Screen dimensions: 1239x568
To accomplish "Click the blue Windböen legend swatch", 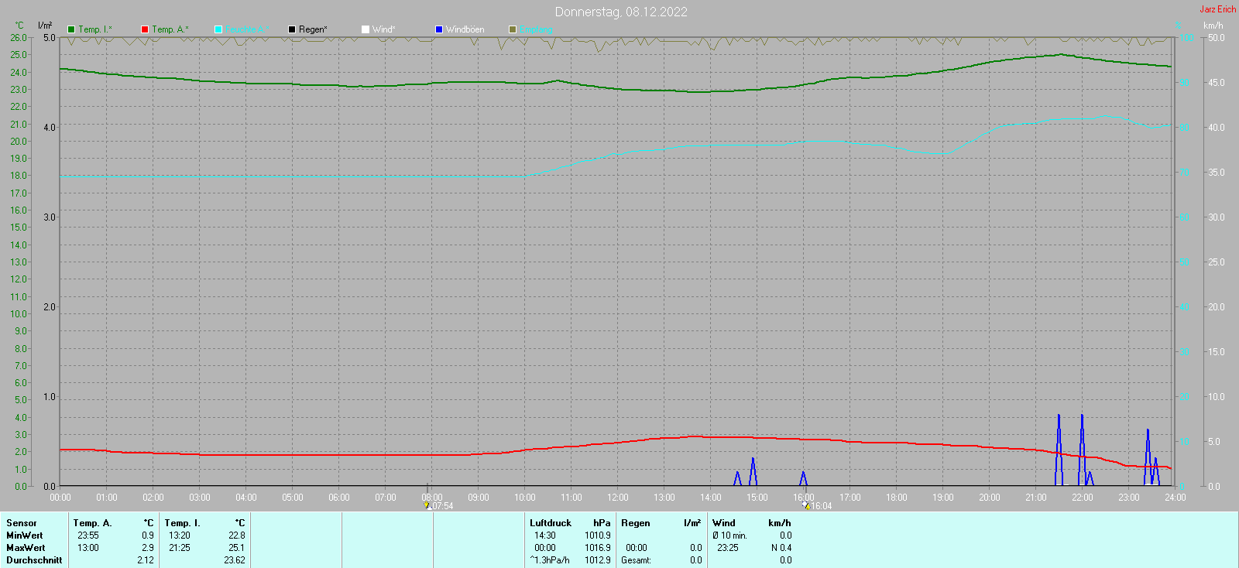I will coord(439,29).
